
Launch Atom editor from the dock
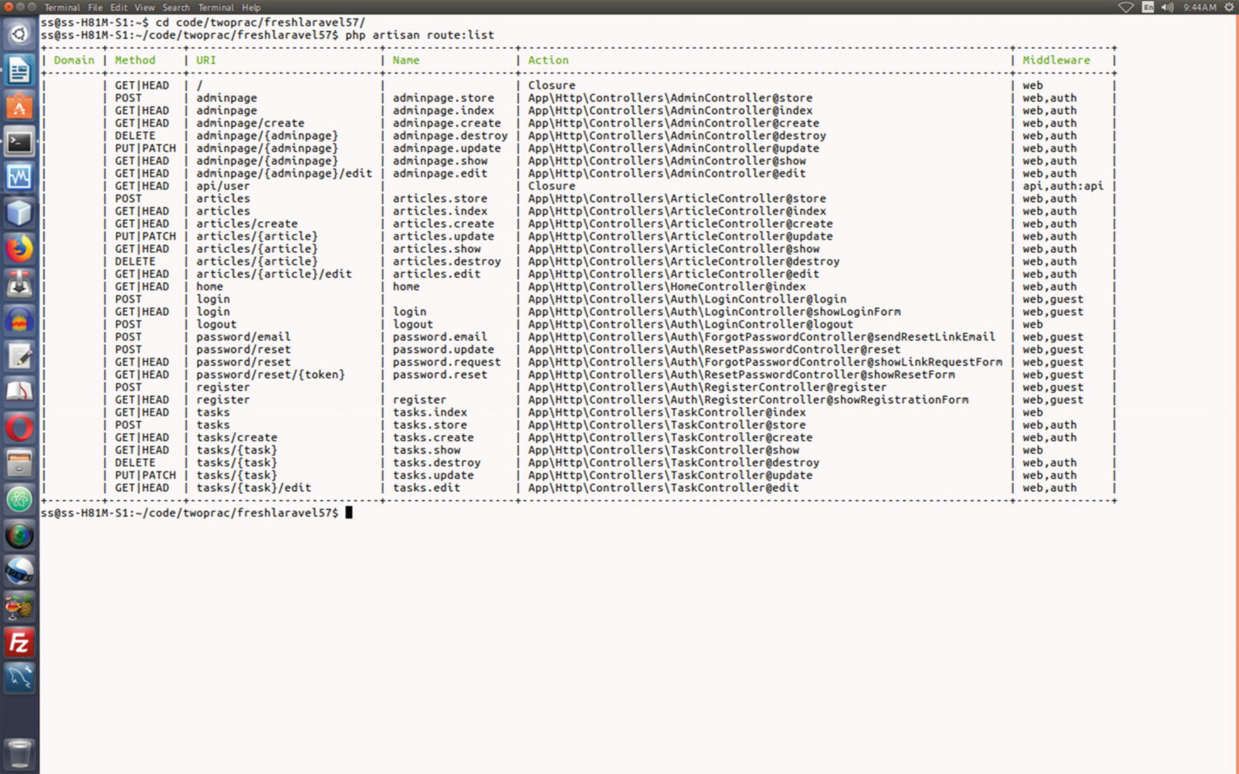pos(19,500)
